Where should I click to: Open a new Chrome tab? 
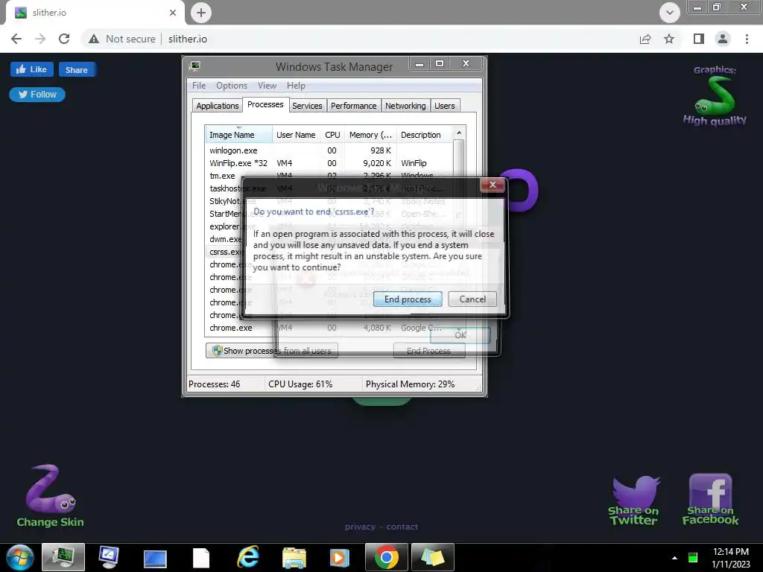[x=201, y=13]
